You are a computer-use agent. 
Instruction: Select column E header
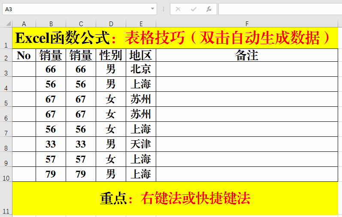[141, 24]
